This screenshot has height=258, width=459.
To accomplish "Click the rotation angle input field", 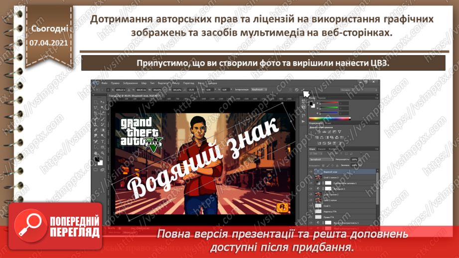I will 192,90.
